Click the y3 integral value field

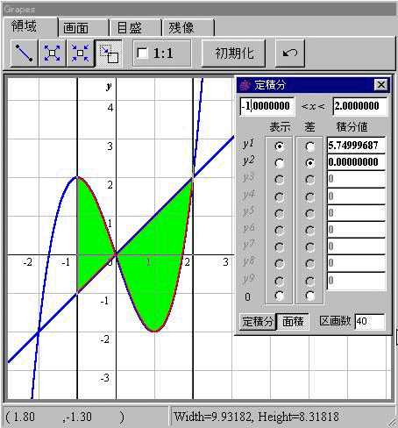356,179
